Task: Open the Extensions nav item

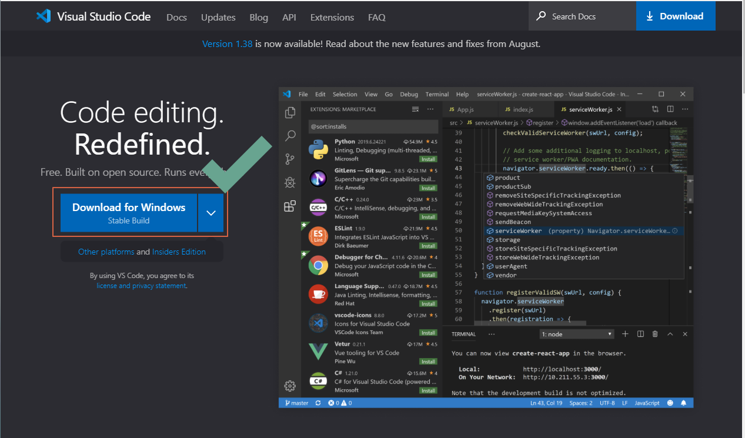Action: click(x=332, y=17)
